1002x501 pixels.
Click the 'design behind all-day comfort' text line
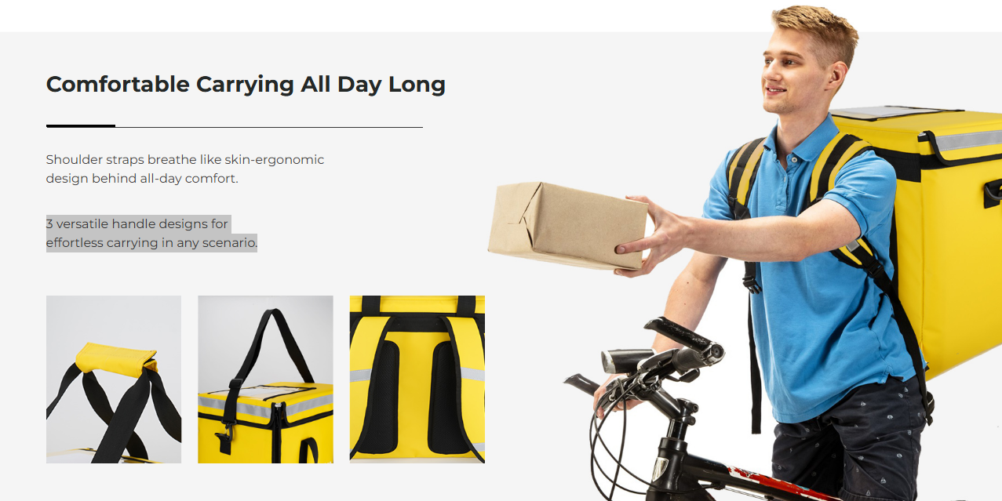click(142, 179)
